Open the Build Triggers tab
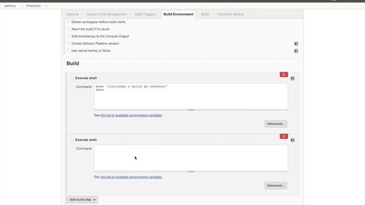The width and height of the screenshot is (365, 205). tap(145, 14)
